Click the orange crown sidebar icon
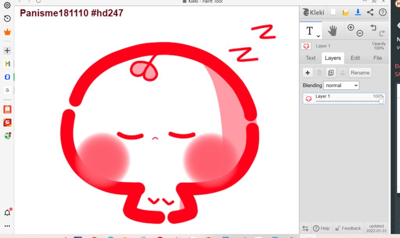Image resolution: width=400 pixels, height=238 pixels. click(7, 32)
